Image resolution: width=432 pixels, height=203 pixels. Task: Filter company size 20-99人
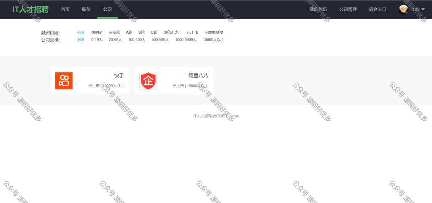115,40
